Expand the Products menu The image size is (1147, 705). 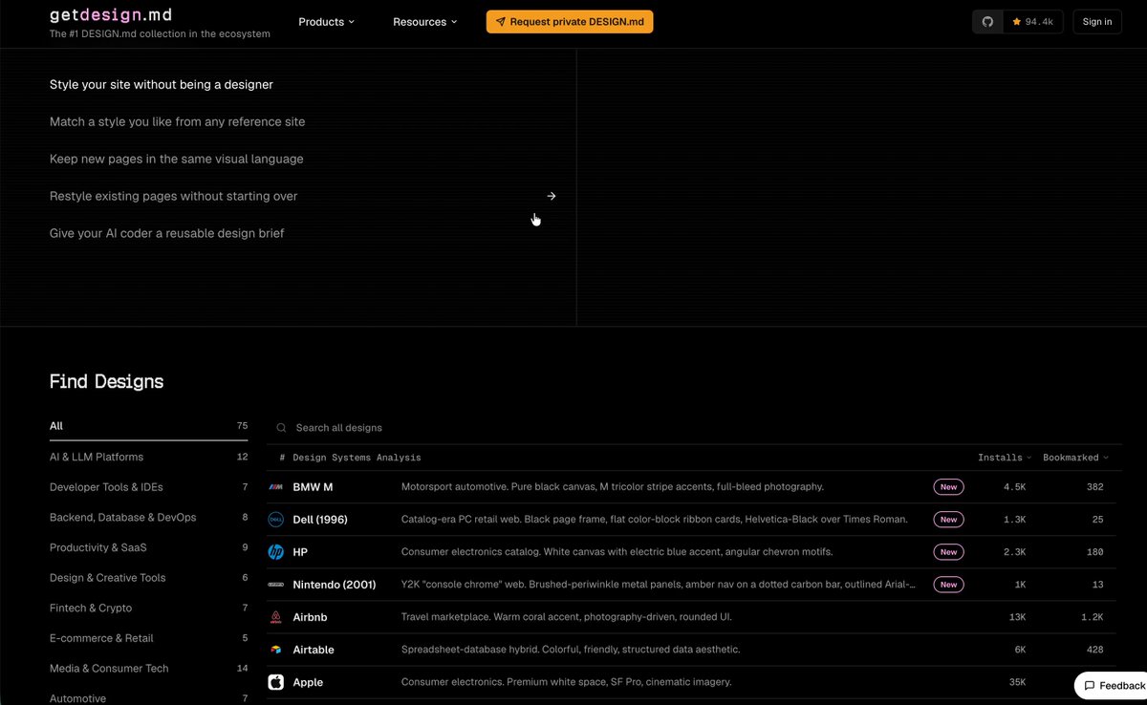point(326,22)
